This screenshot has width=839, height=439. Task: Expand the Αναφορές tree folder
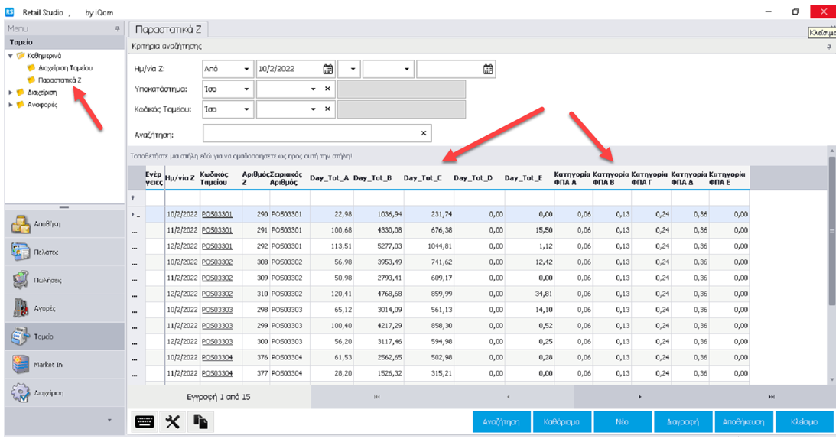coord(11,105)
